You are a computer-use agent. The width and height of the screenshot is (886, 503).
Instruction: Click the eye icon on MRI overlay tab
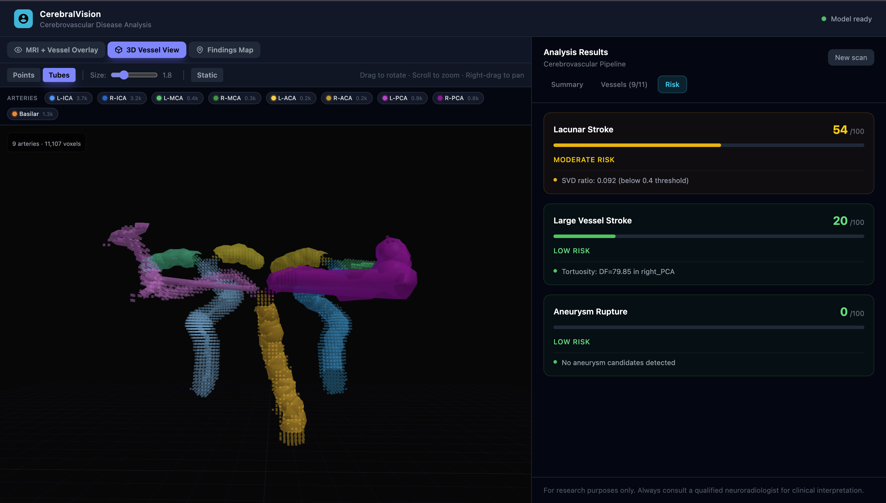(18, 50)
